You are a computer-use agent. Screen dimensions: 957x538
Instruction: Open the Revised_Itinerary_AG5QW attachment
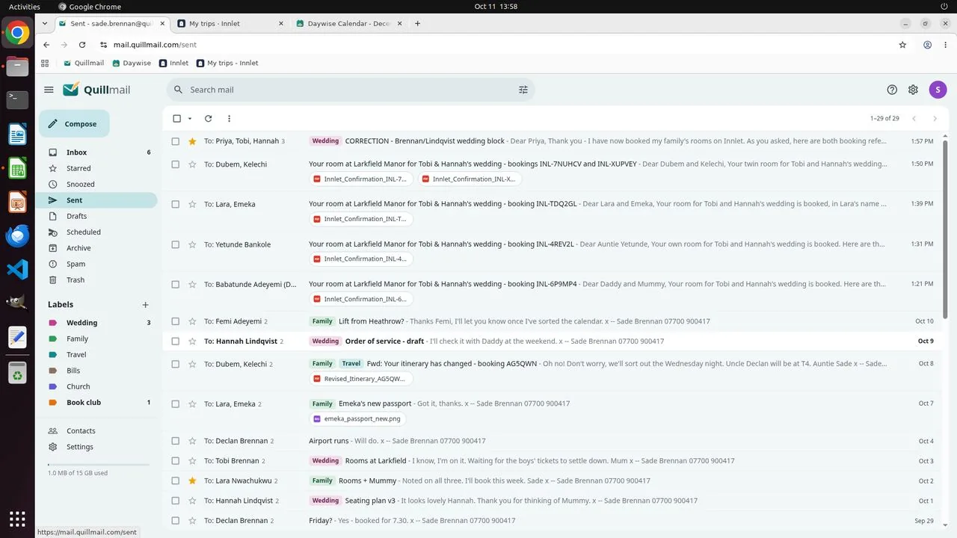click(x=361, y=379)
